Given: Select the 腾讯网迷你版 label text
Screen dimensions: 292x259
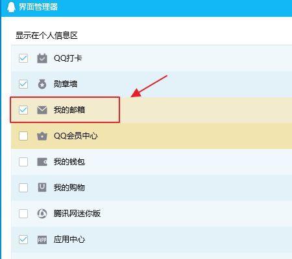Looking at the screenshot, I should point(77,214).
